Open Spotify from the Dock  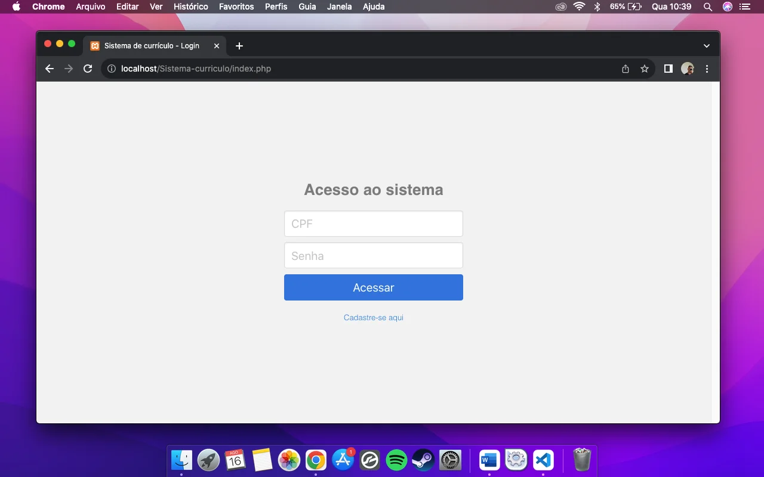pos(396,460)
